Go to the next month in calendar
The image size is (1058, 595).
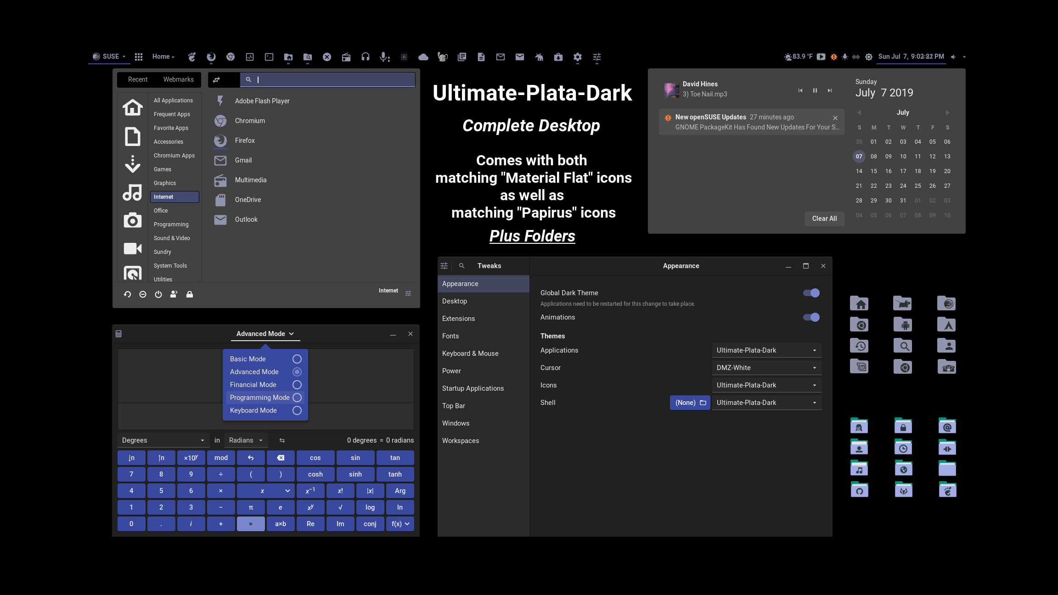click(947, 112)
